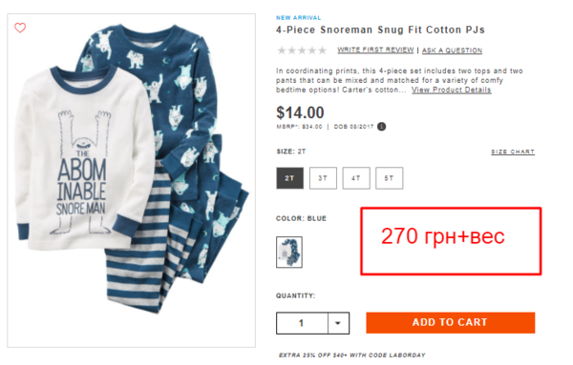Click the red 270 грн+вес price box
Viewport: 573px width, 365px height.
pos(451,241)
